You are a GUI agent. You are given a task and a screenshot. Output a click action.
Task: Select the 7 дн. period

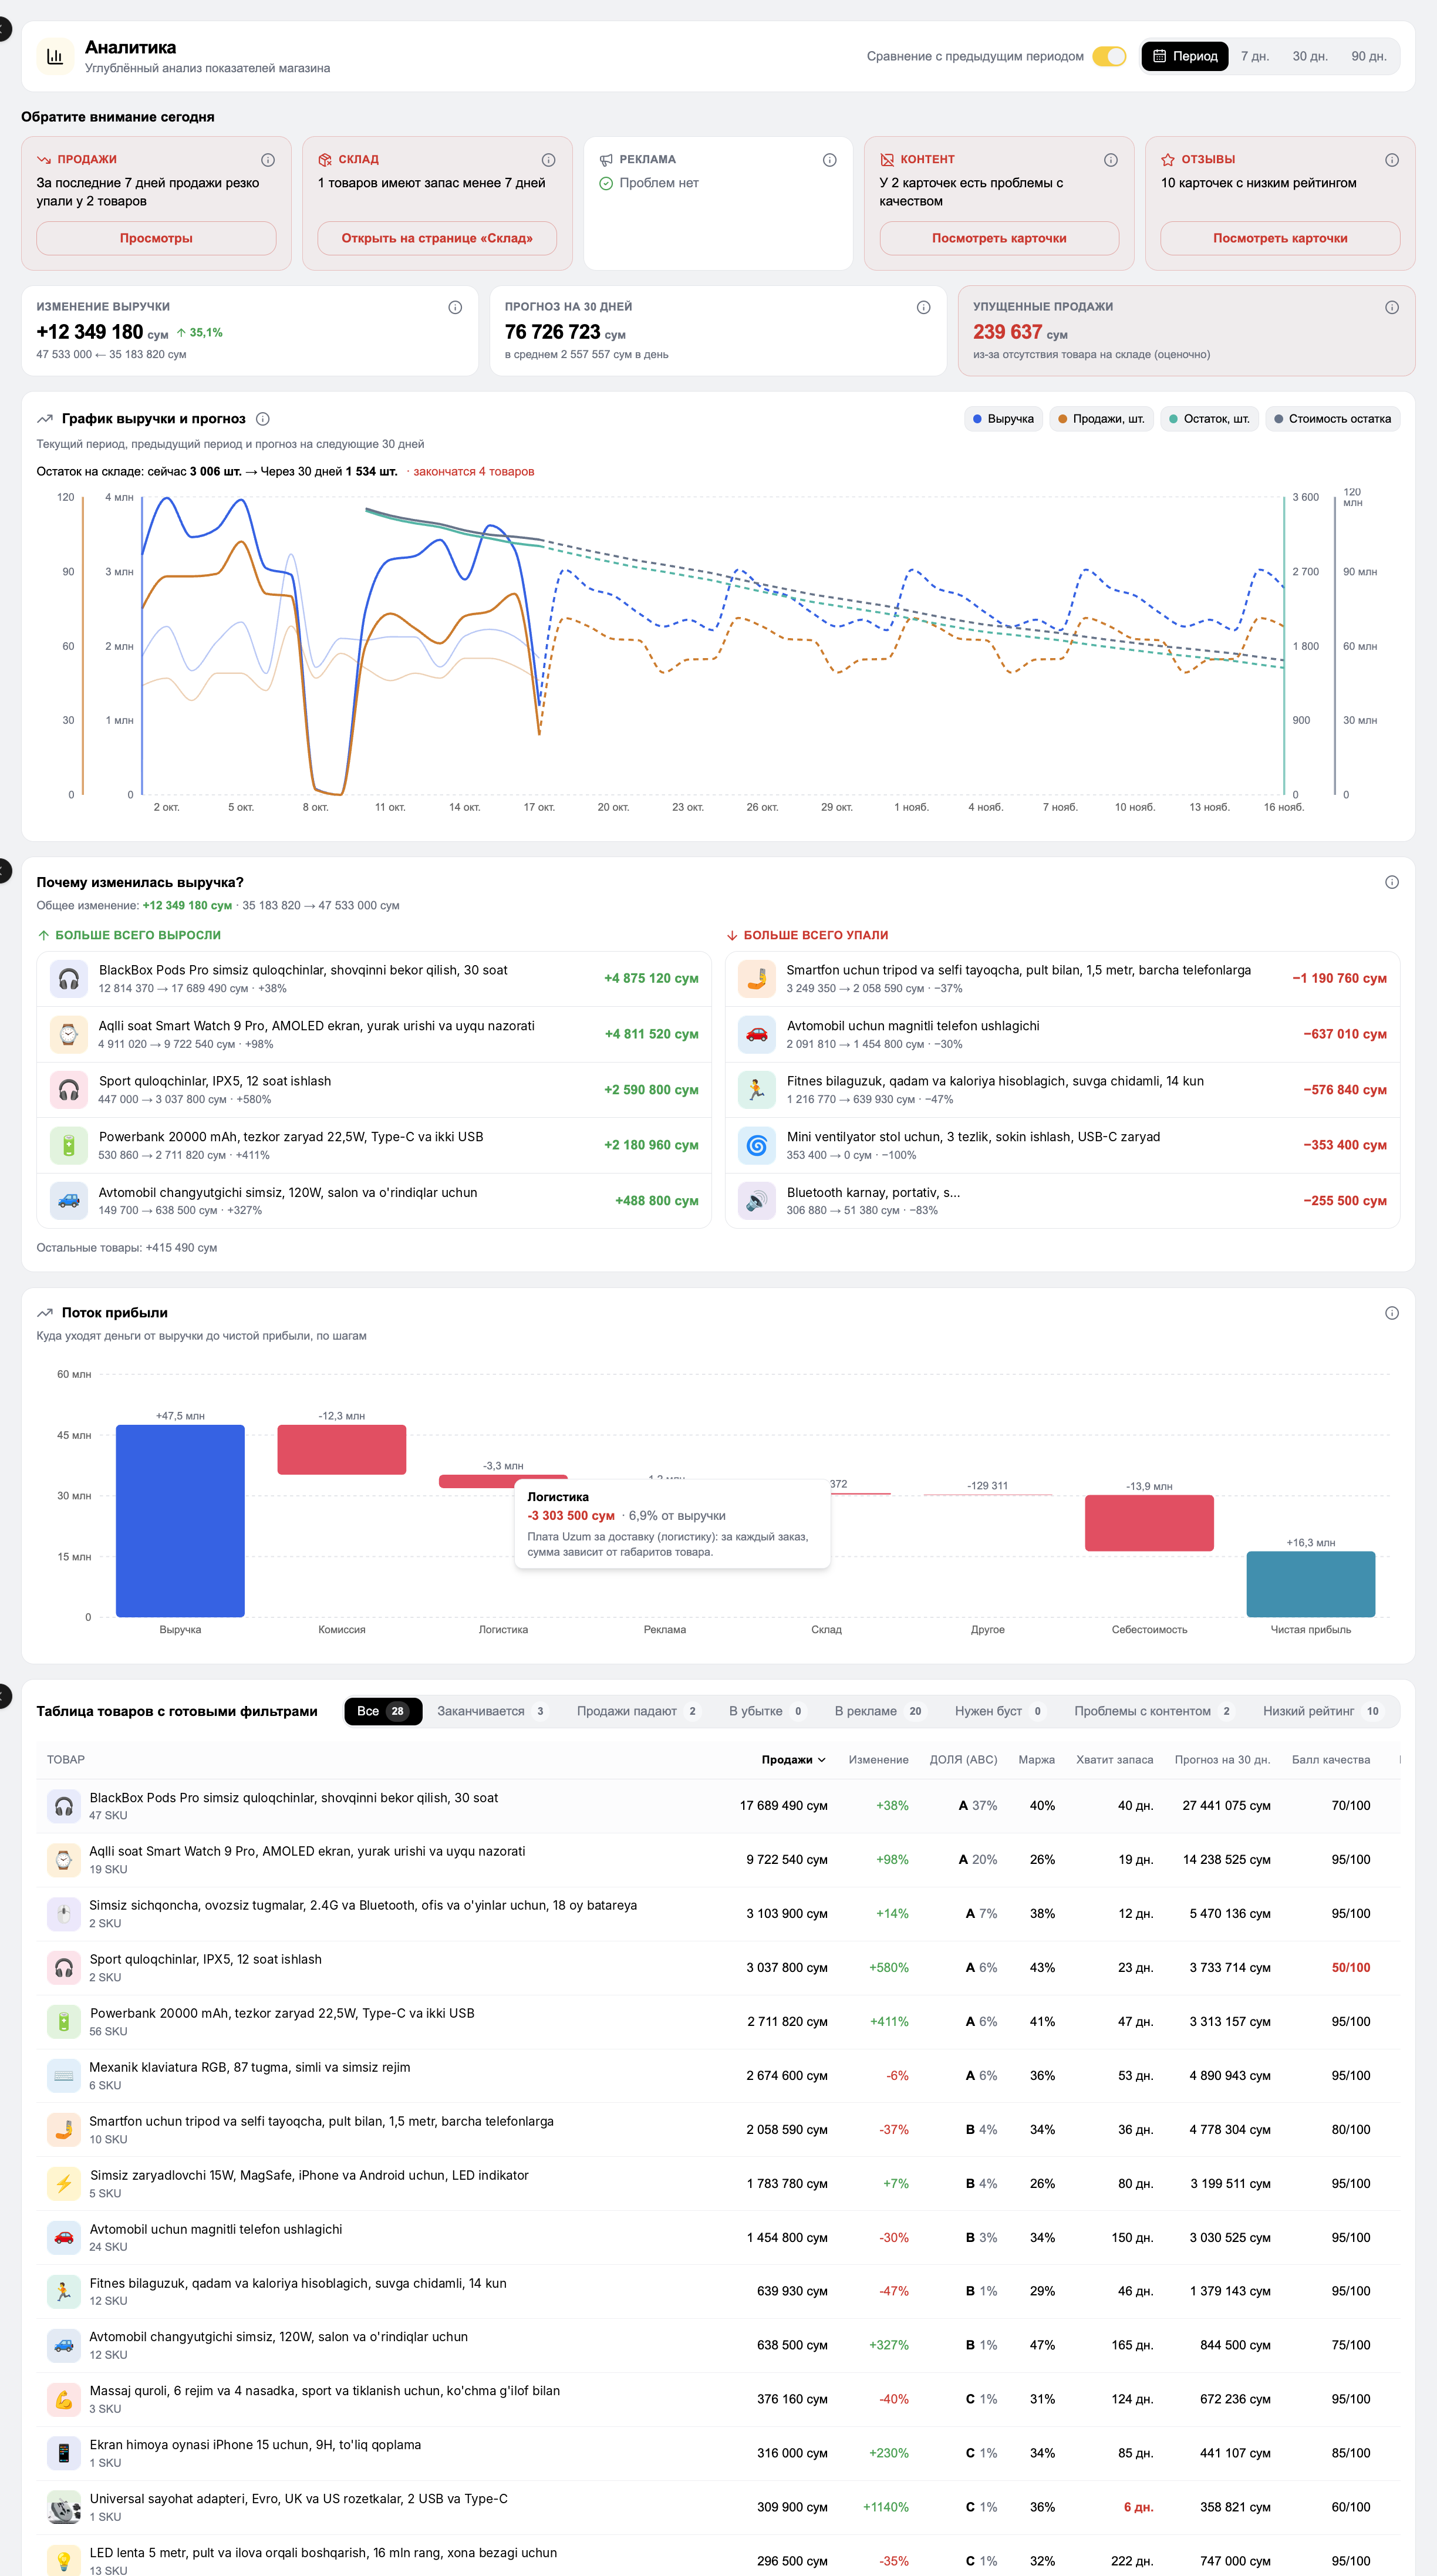[1254, 56]
